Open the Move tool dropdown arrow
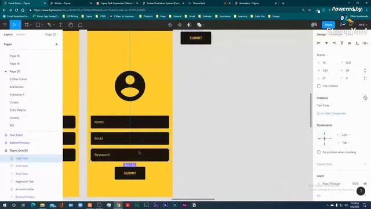 (19, 25)
